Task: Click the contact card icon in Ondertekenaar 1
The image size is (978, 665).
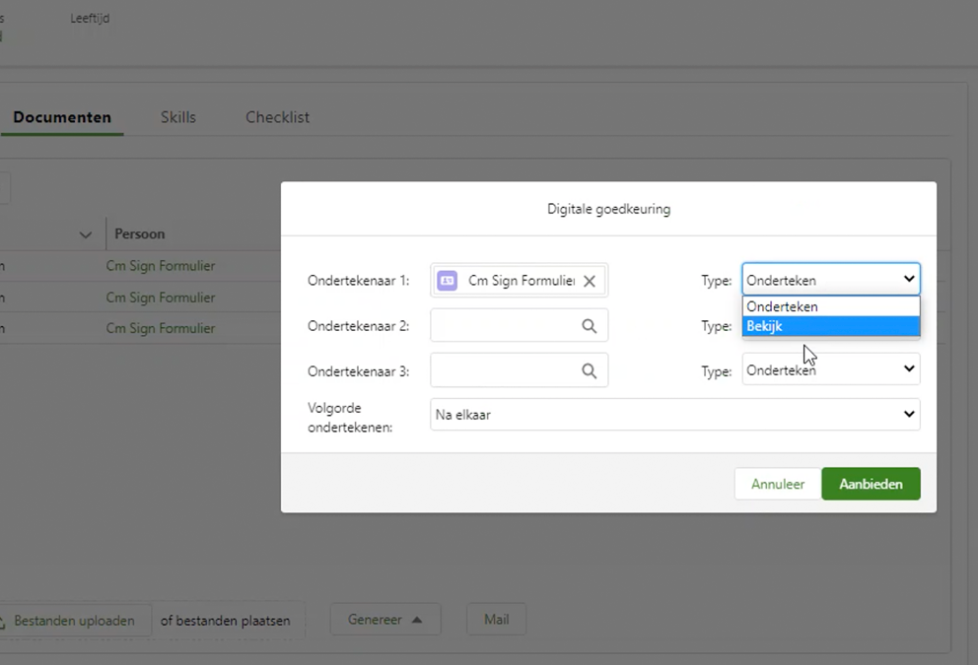Action: (447, 281)
